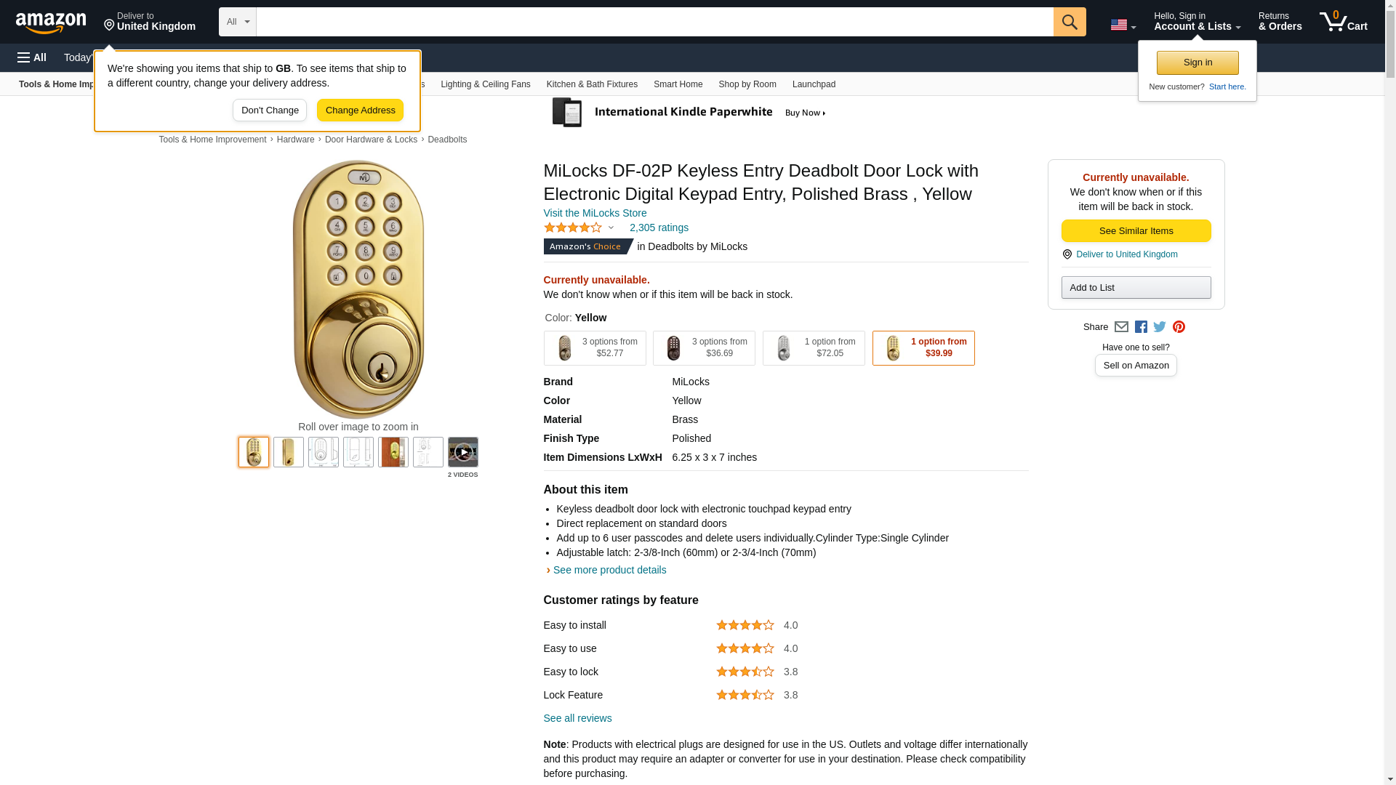Open Lighting & Ceiling Fans category

click(x=485, y=84)
